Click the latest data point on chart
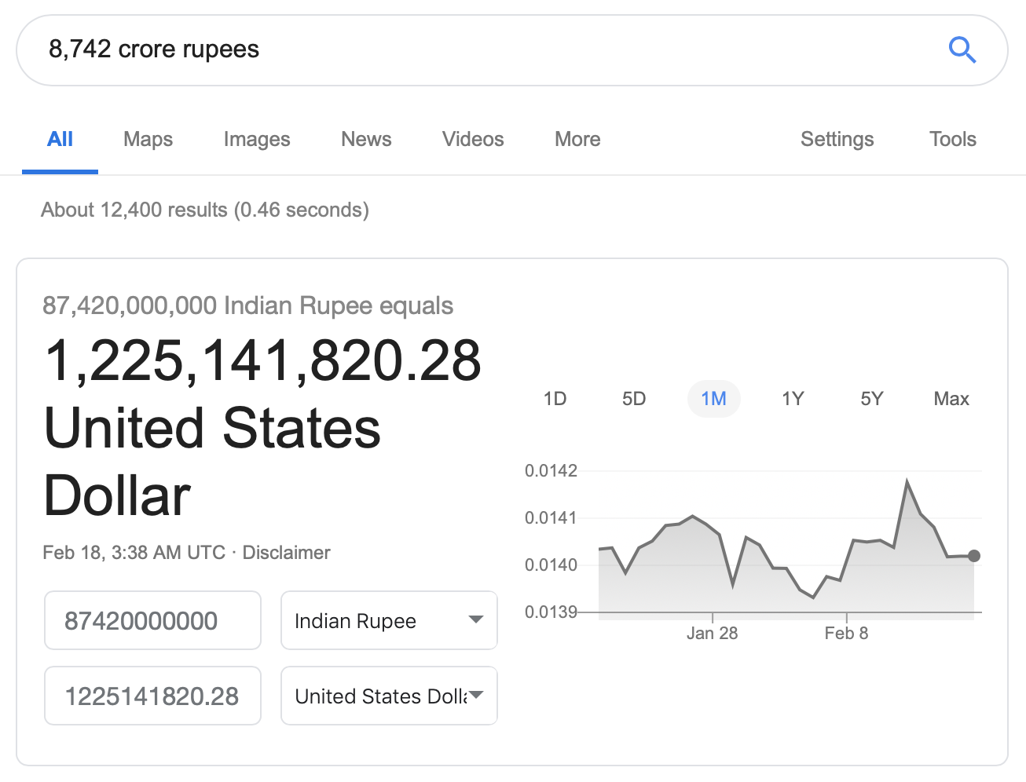The height and width of the screenshot is (782, 1026). tap(974, 556)
